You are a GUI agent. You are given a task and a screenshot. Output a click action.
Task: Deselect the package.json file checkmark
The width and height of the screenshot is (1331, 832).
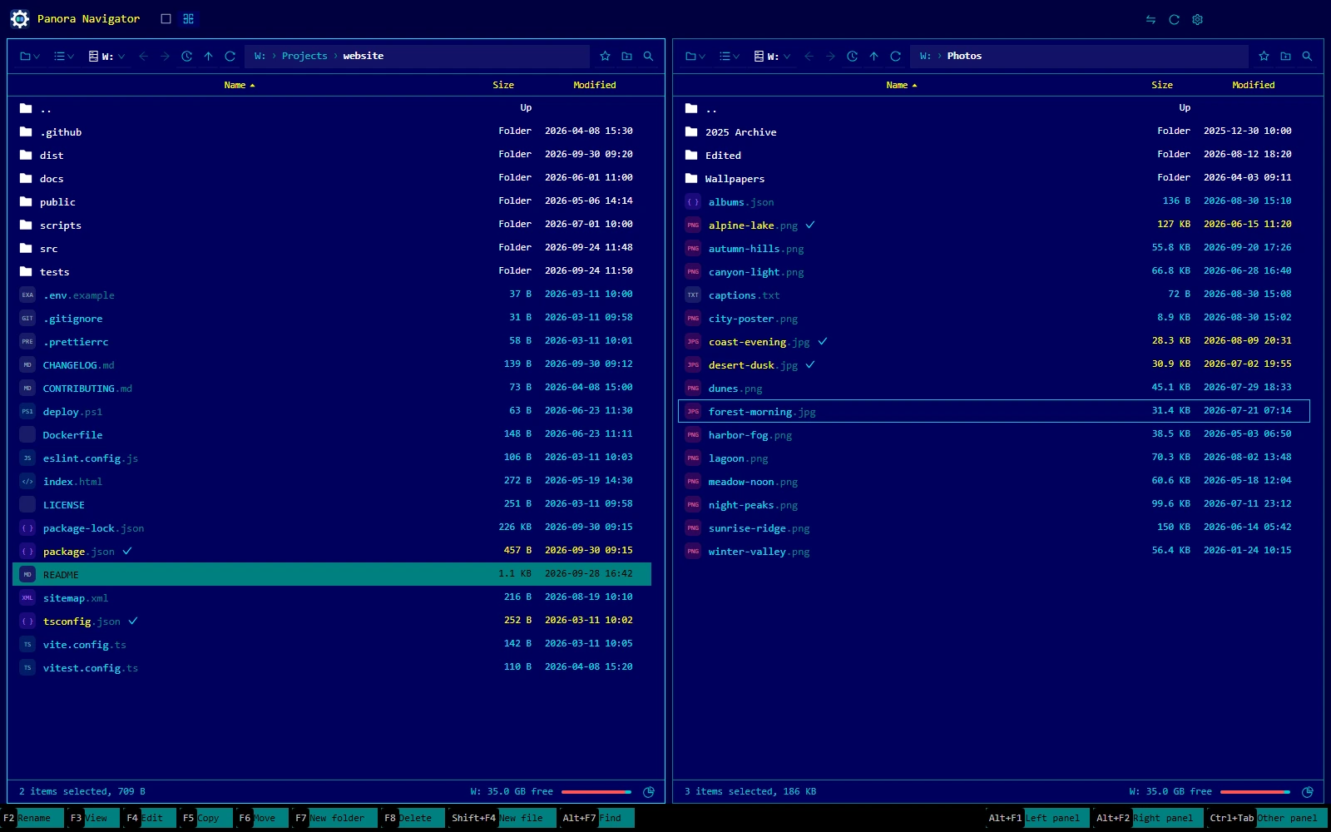point(127,551)
